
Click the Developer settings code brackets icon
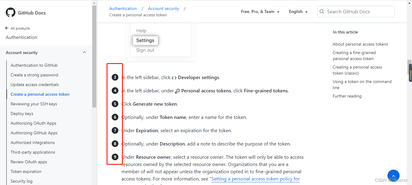tap(173, 77)
